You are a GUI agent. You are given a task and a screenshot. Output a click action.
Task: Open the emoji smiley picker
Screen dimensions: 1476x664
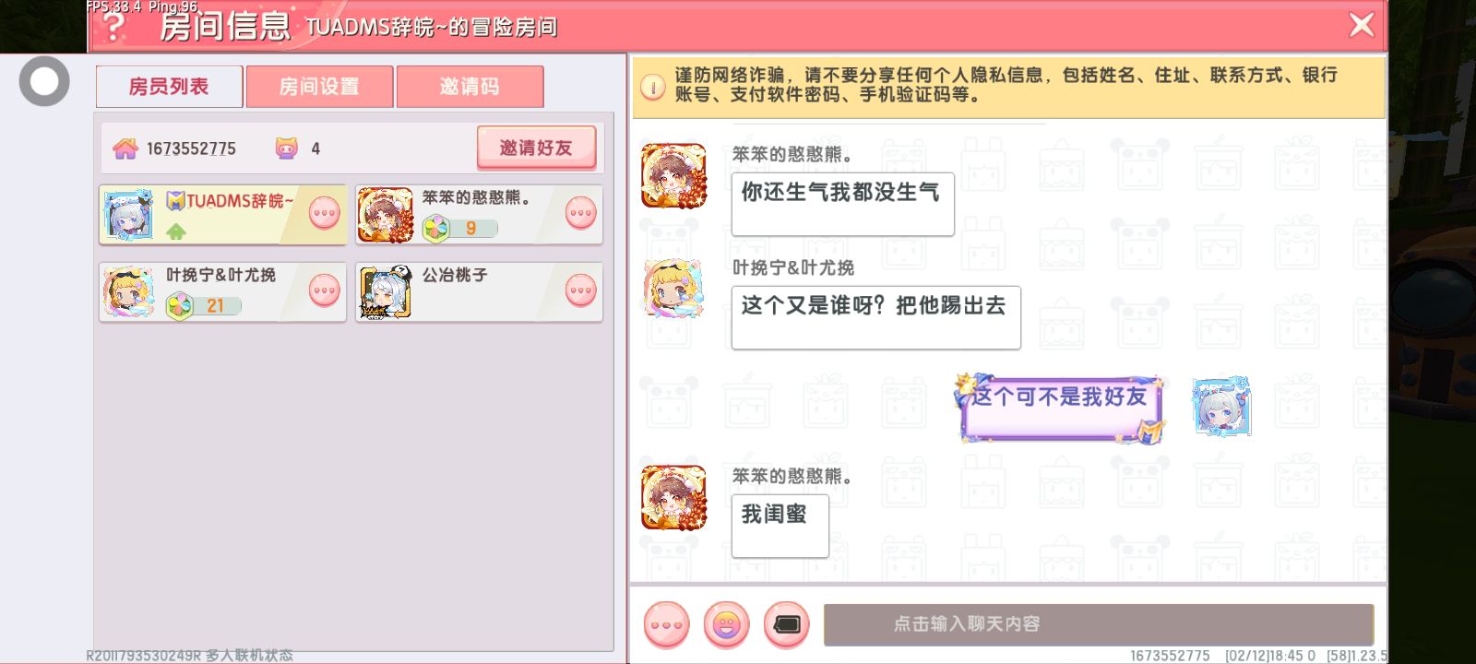[727, 624]
